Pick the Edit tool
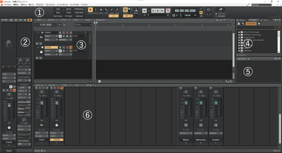Viewport: 282px width, 153px height. pos(106,10)
